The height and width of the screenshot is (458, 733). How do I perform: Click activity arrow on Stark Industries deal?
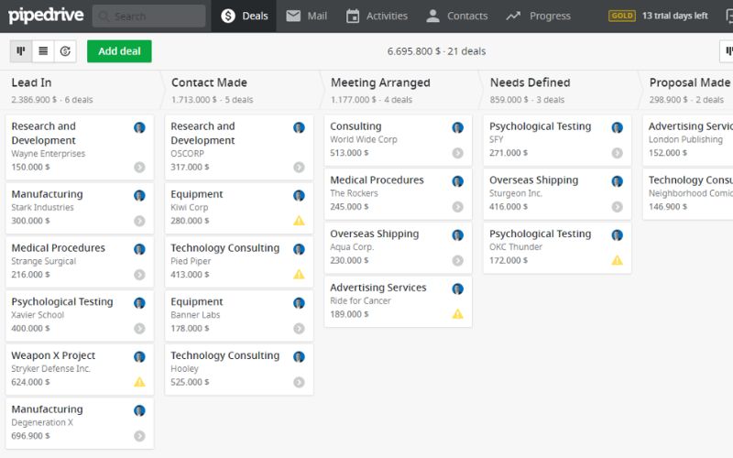point(139,221)
